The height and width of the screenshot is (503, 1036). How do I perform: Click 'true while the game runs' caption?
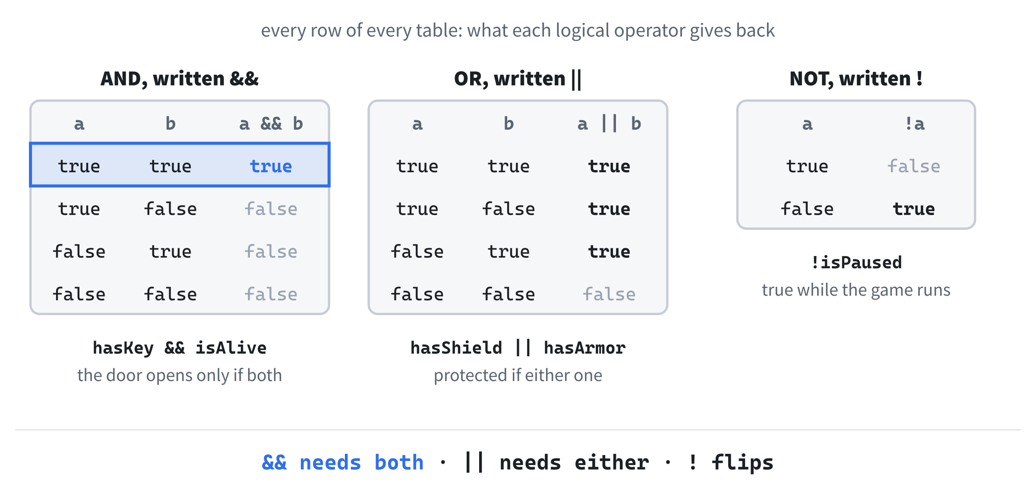click(x=856, y=290)
